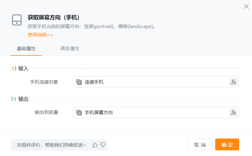Click the variable icon before 连接手机
Screen dimensions: 252x156
coord(79,82)
